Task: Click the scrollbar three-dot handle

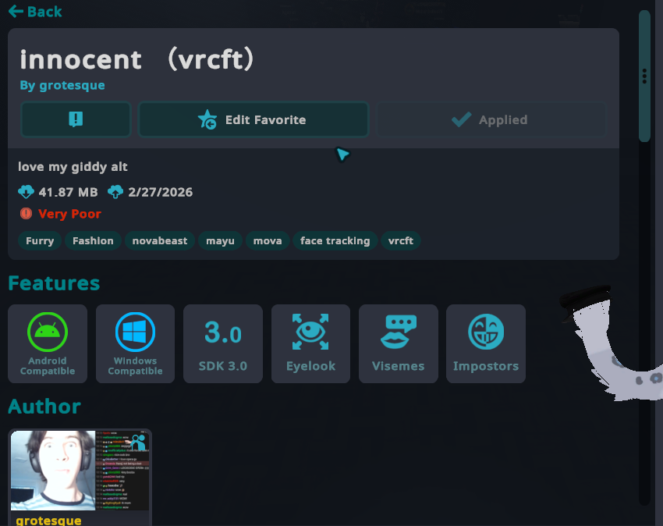Action: [644, 76]
